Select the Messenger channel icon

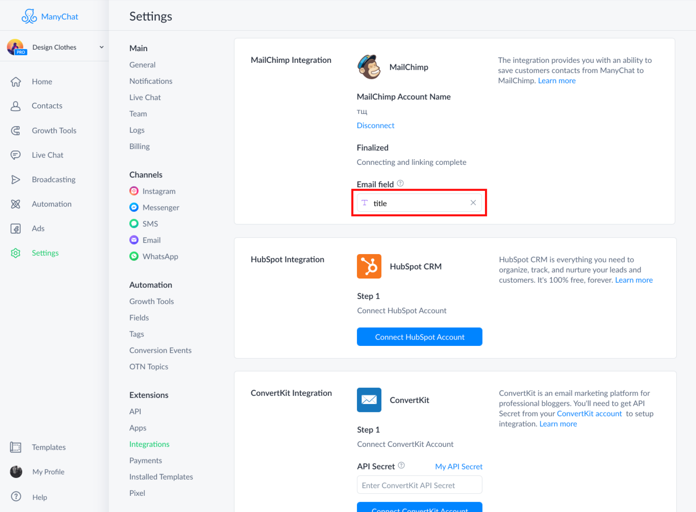click(x=134, y=207)
